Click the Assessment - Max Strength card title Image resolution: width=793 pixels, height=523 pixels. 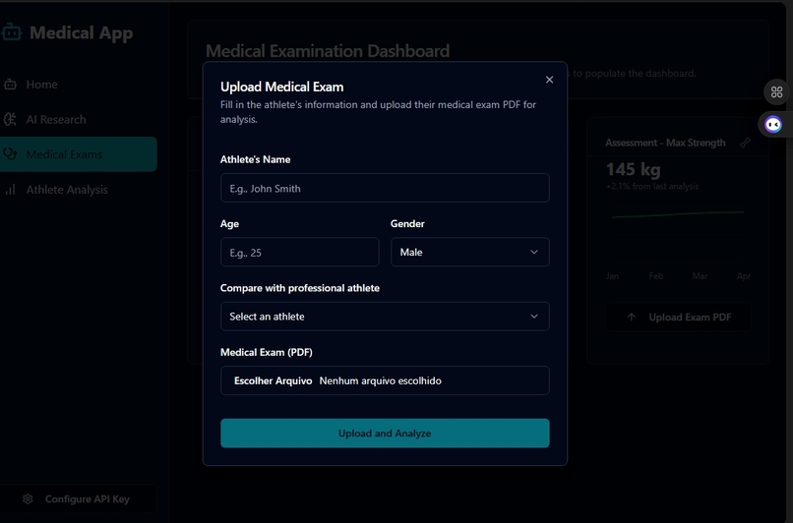coord(665,143)
